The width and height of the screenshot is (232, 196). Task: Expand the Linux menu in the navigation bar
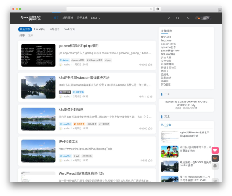pos(96,18)
